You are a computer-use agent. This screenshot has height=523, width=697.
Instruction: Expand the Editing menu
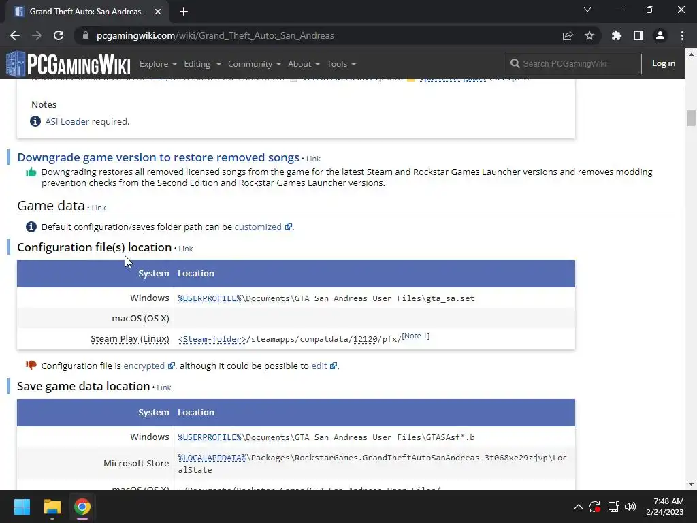(202, 64)
